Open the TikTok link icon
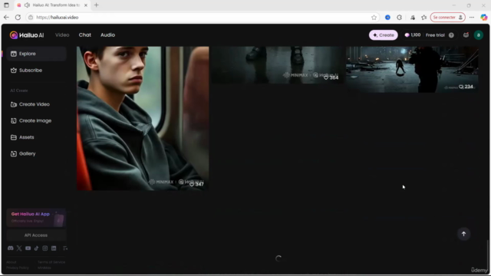 pos(36,248)
